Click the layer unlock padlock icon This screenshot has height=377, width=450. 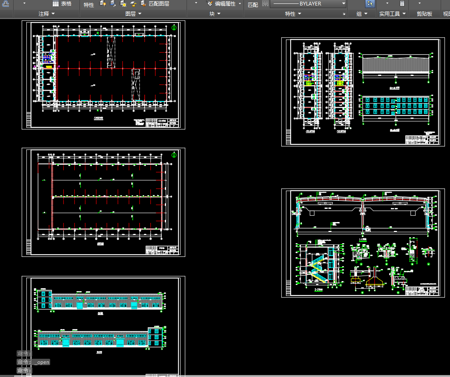coord(133,4)
